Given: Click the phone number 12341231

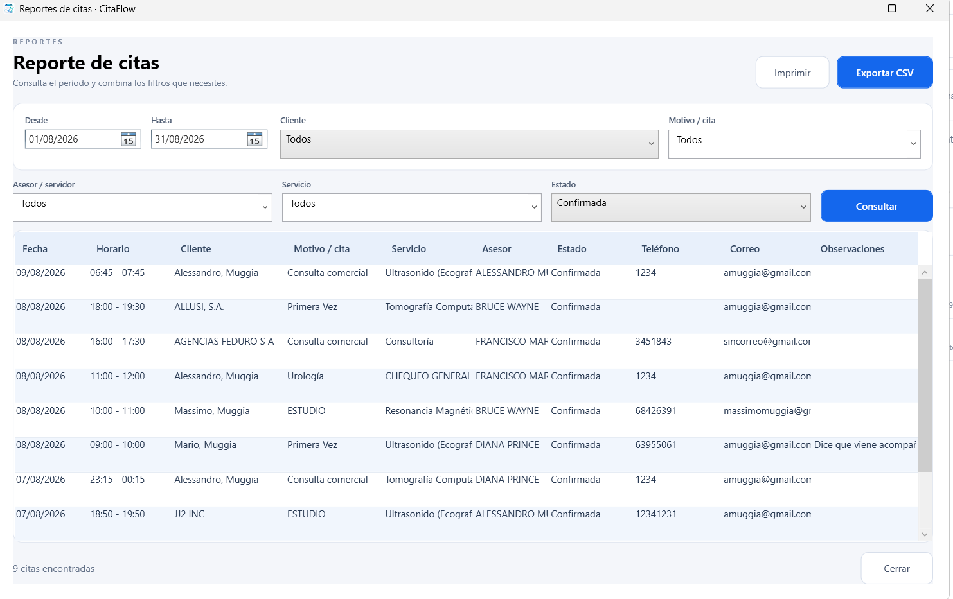Looking at the screenshot, I should (x=656, y=514).
